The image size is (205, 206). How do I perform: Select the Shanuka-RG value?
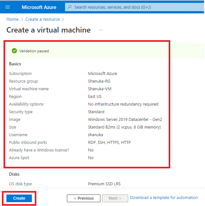click(99, 81)
